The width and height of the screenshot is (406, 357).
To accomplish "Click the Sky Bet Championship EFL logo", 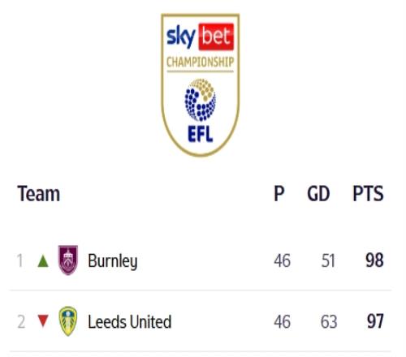I will click(x=200, y=85).
